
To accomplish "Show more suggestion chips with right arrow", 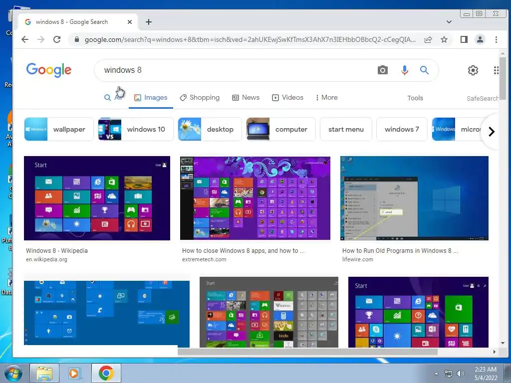I will point(491,132).
